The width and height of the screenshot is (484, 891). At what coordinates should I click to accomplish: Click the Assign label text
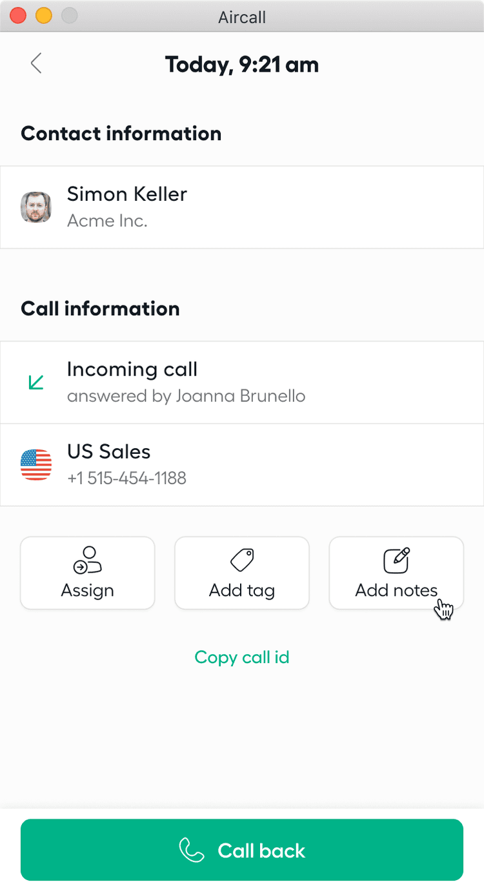pyautogui.click(x=88, y=590)
